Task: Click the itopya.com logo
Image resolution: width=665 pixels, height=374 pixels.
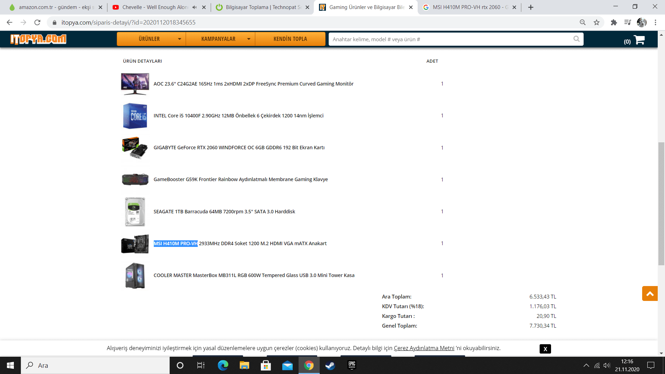Action: tap(38, 39)
